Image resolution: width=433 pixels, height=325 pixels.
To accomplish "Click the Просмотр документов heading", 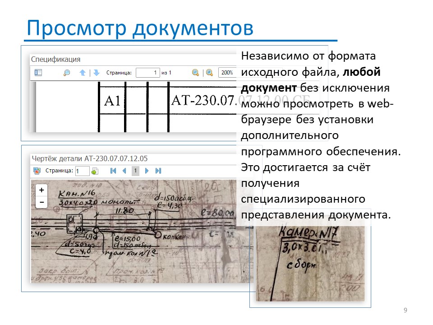I will click(x=140, y=28).
